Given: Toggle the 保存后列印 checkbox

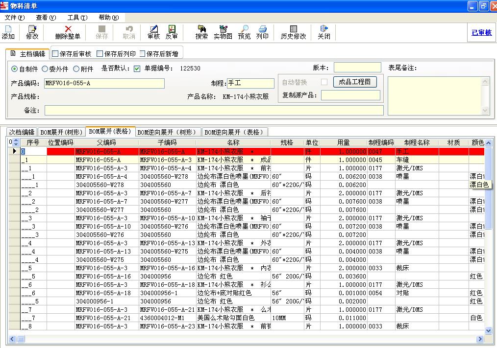Looking at the screenshot, I should tap(99, 54).
